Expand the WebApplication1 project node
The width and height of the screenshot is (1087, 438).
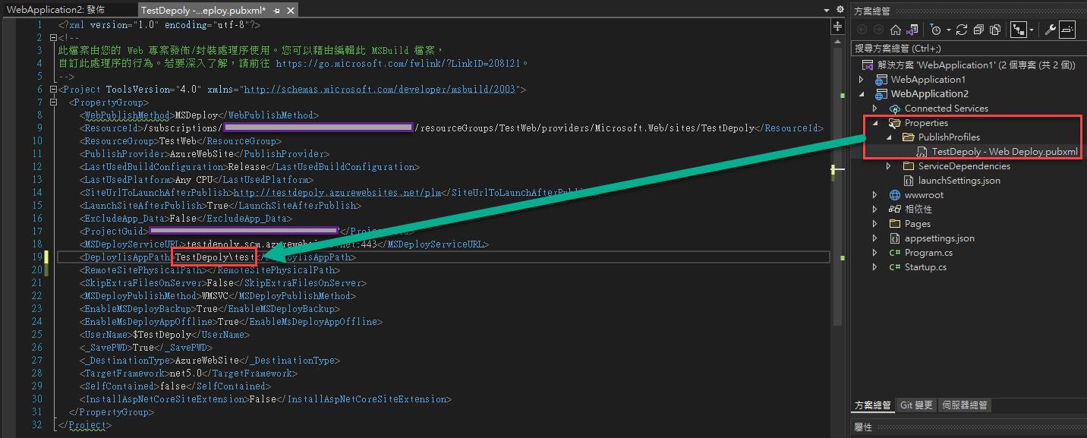(x=861, y=80)
